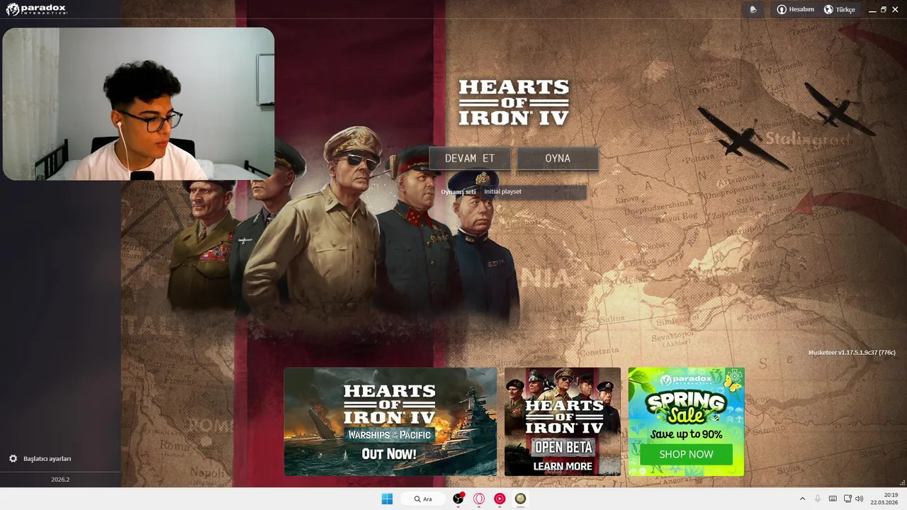Click Oynanış seti label
This screenshot has height=510, width=907.
[458, 192]
